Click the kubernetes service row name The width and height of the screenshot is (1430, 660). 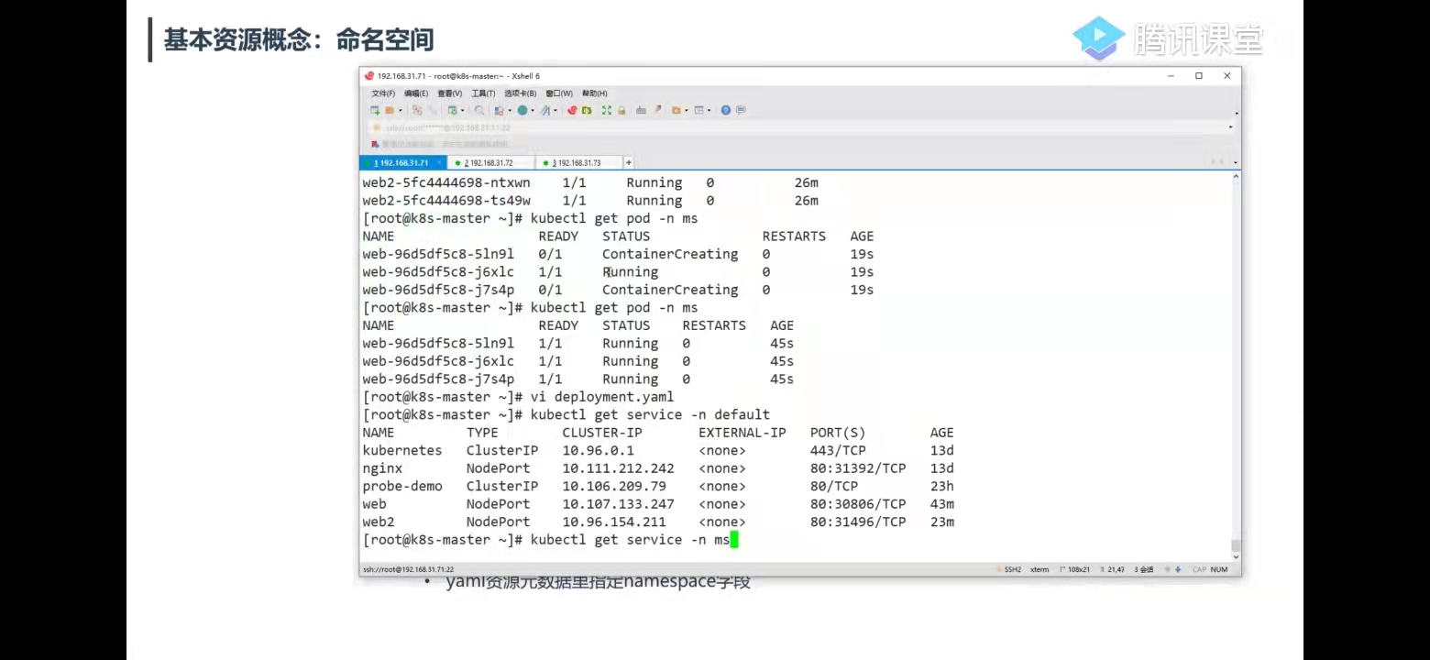(x=402, y=451)
